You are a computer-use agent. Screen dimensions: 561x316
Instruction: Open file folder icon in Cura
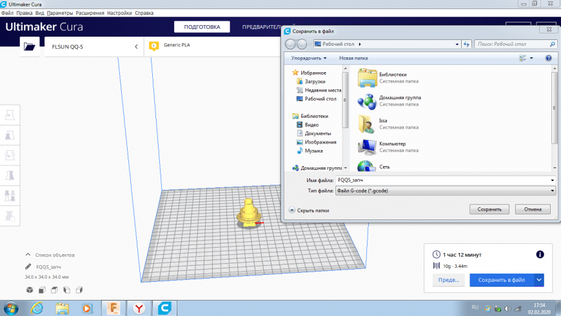click(x=29, y=46)
